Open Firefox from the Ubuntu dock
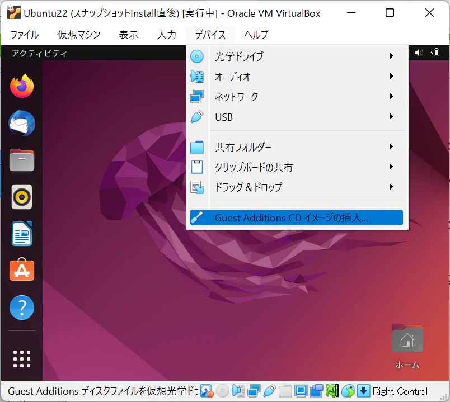450x402 pixels. point(22,86)
